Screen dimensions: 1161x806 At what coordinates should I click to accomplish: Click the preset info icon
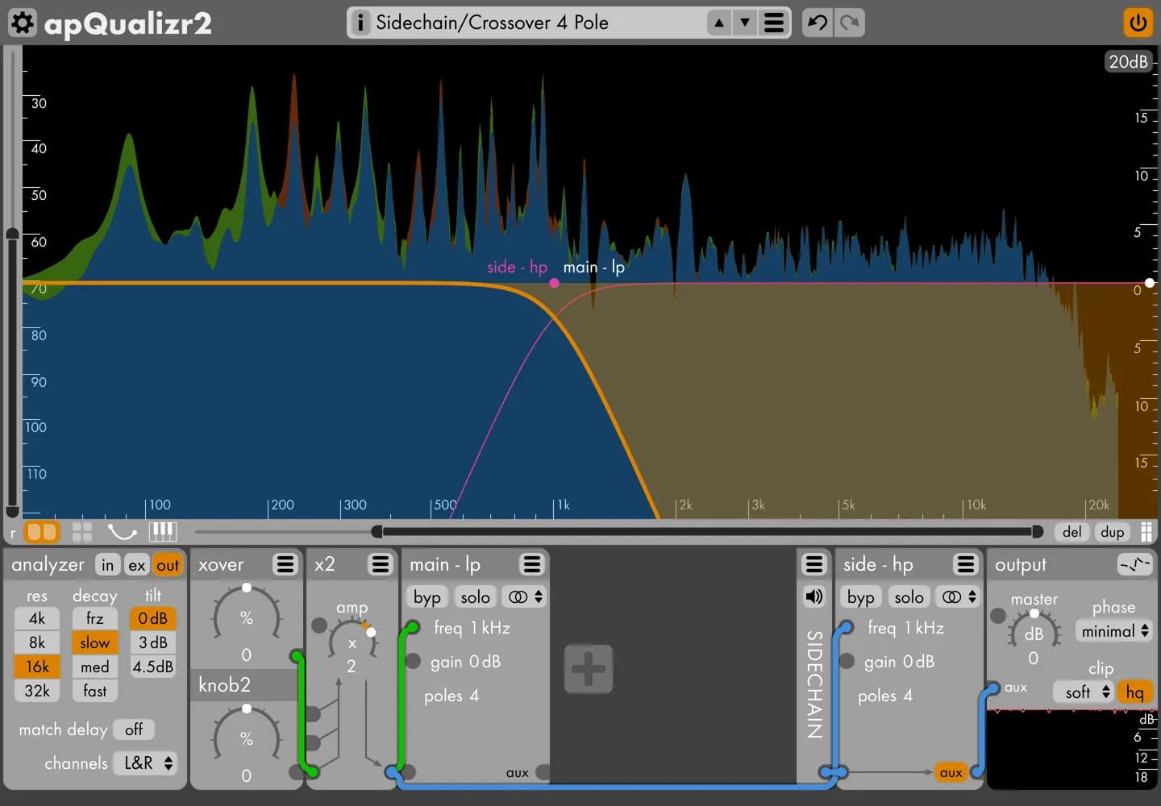coord(360,23)
